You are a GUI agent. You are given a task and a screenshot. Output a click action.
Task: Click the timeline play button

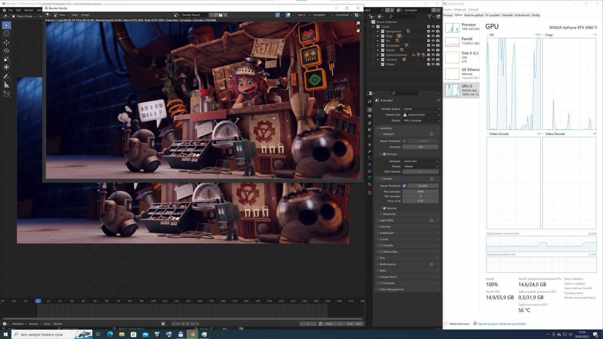tap(188, 324)
